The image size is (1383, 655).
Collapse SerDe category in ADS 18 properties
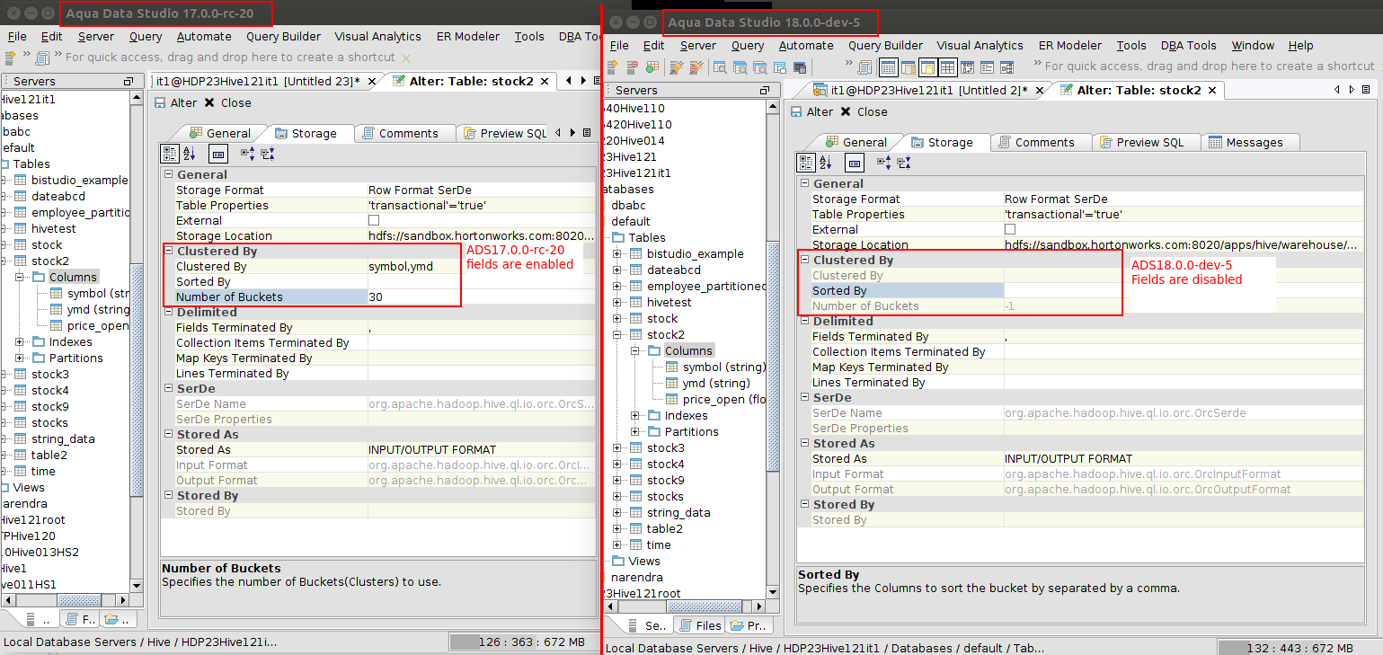point(805,397)
